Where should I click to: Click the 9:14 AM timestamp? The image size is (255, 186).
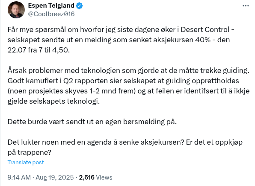pyautogui.click(x=19, y=177)
